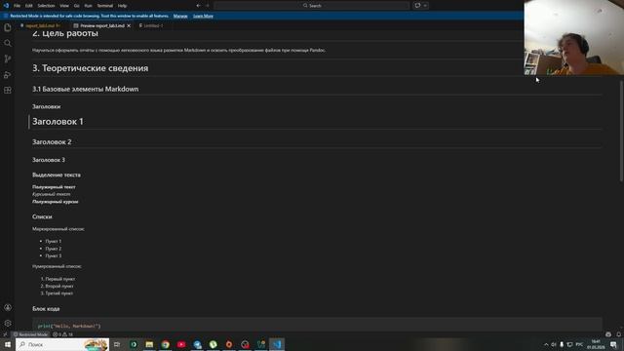Click the Windows taskbar search field
The image size is (624, 351).
(62, 344)
